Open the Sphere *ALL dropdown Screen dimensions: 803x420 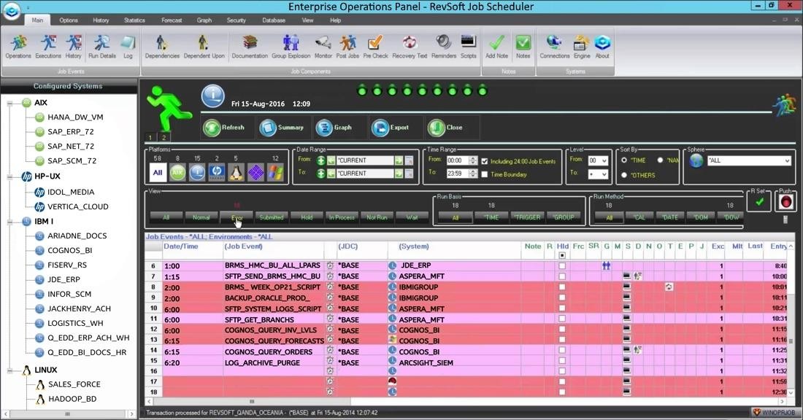[x=786, y=161]
